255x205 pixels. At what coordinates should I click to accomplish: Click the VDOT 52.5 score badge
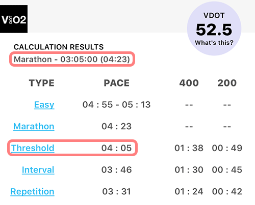click(214, 28)
